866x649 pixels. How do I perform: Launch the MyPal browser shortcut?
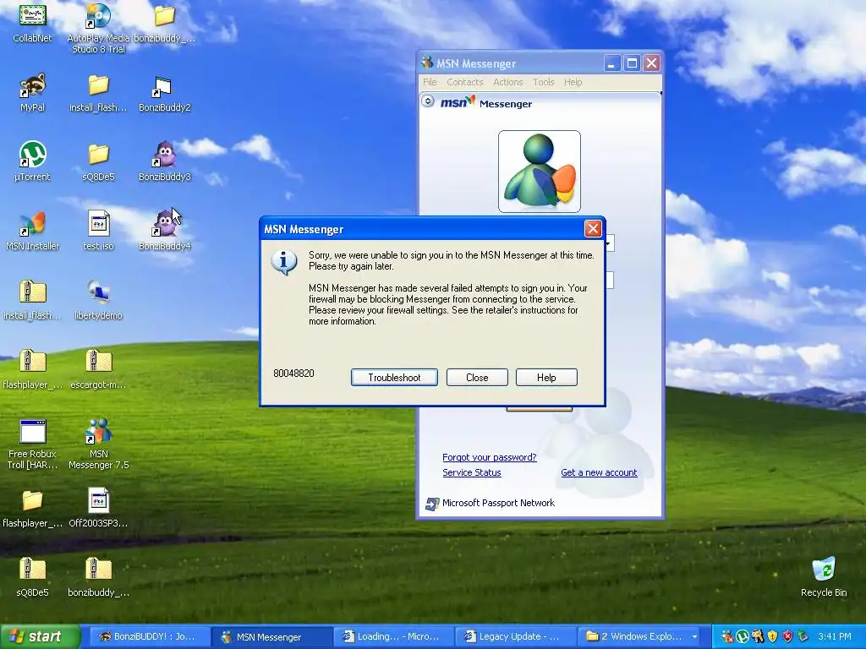pos(33,93)
